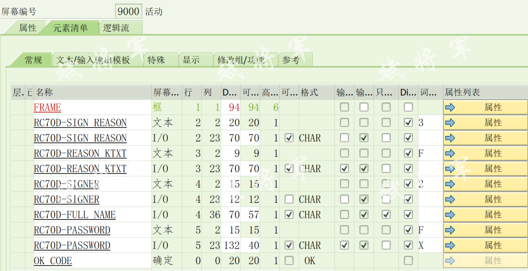Screen dimensions: 528x271
Task: Uncheck Di… checkbox in RC70D-FULL_NAME row
Action: coord(408,214)
